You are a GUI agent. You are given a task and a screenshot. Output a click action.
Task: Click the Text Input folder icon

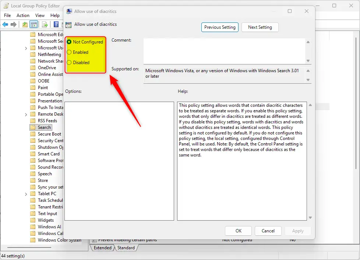coord(33,214)
